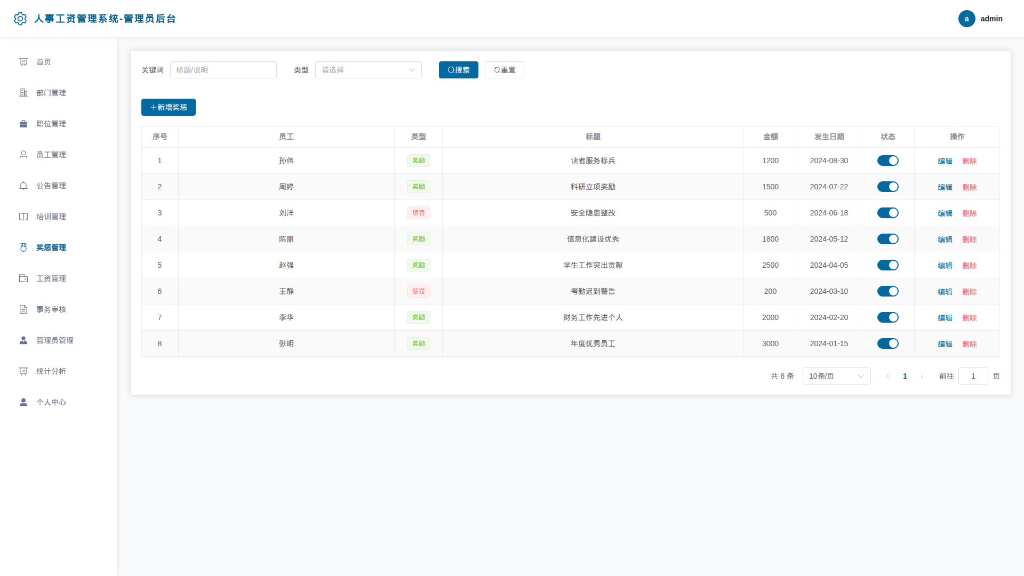Toggle status switch for 周婷

(x=887, y=187)
